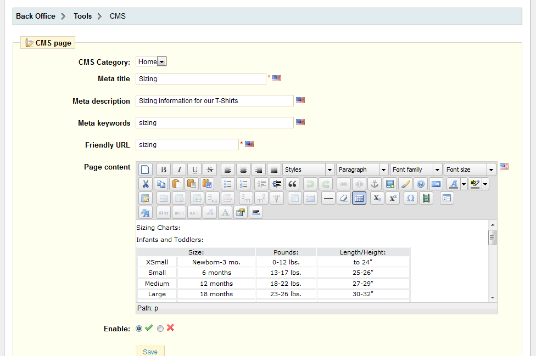Toggle bold formatting in editor

[164, 169]
